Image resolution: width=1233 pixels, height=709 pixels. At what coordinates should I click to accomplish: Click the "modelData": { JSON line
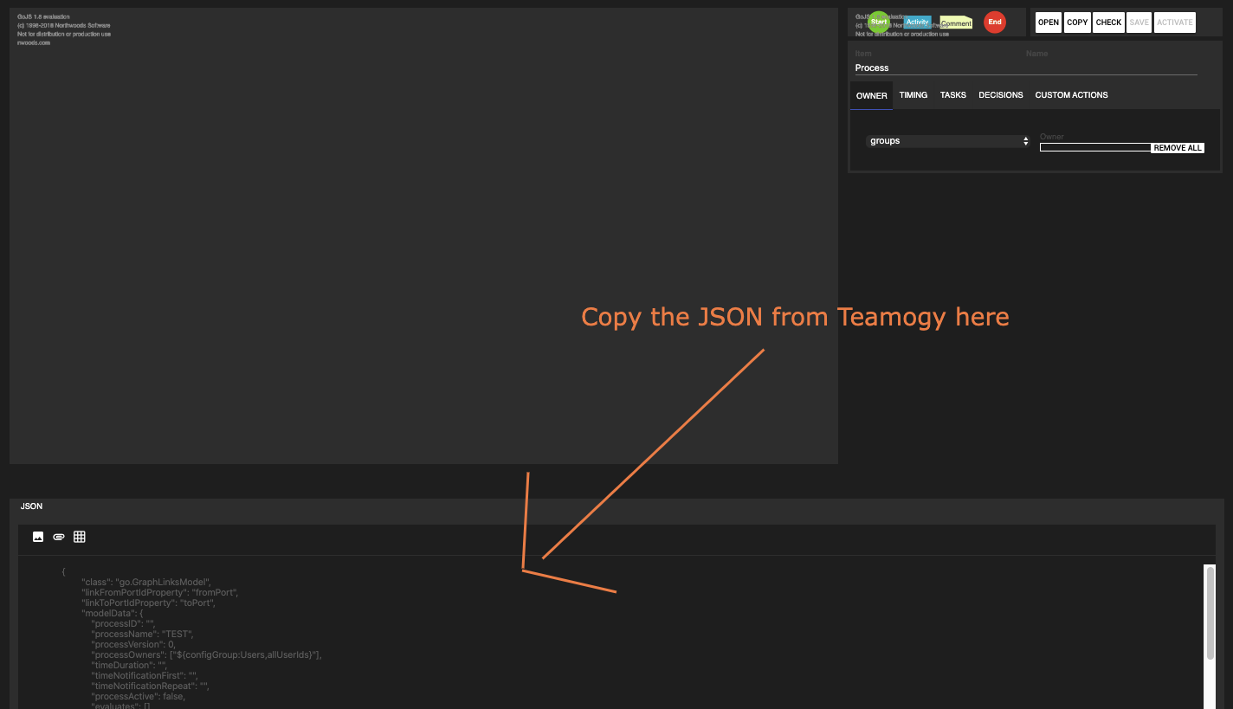tap(112, 613)
